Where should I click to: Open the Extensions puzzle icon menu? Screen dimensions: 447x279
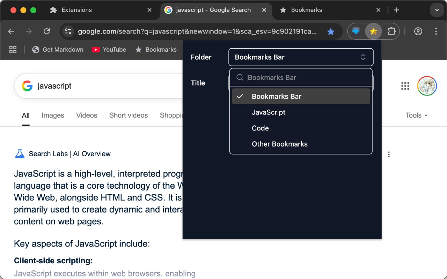click(391, 31)
